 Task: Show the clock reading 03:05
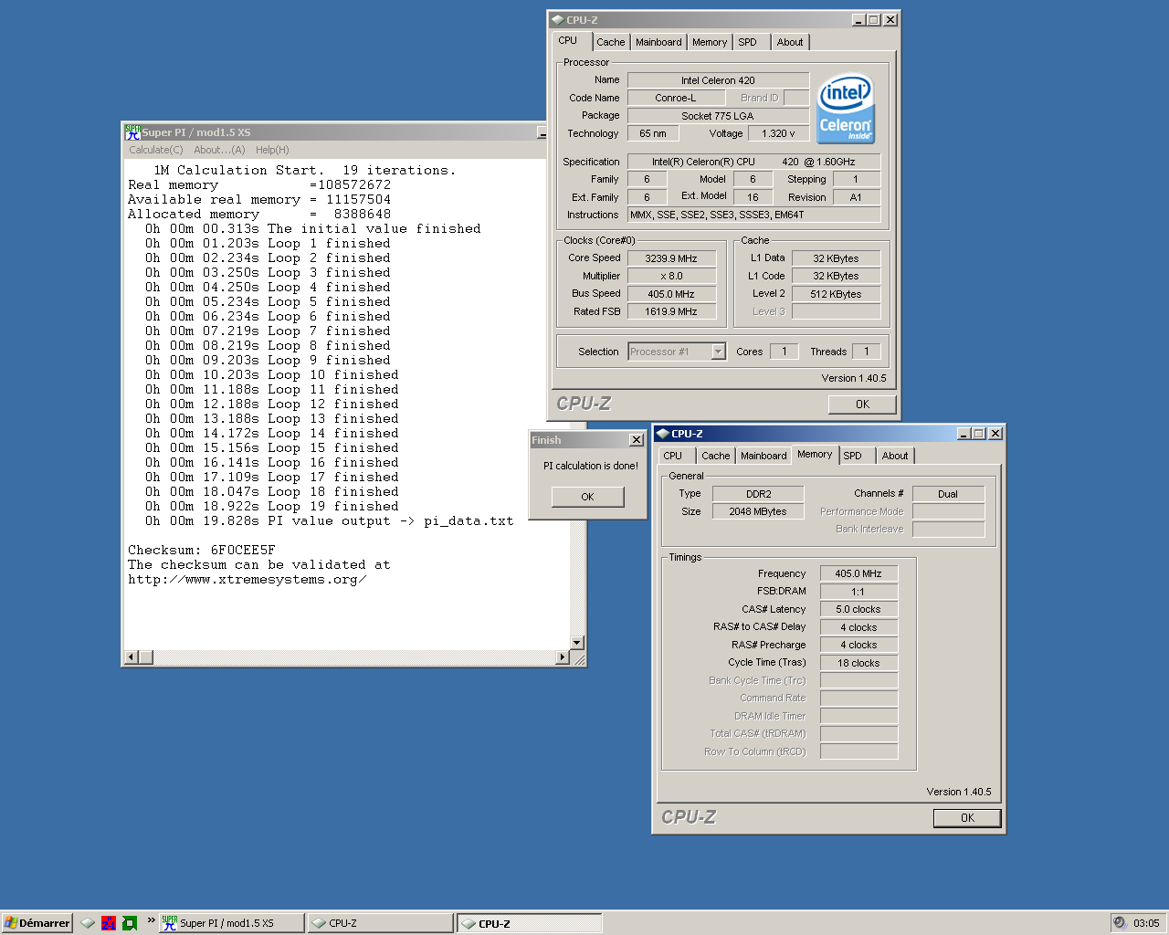pos(1146,923)
